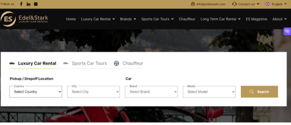Switch to the Sports Car Tours search tab
Image resolution: width=291 pixels, height=125 pixels.
pos(85,63)
